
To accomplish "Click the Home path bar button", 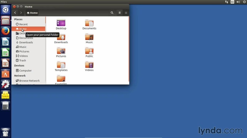I will pyautogui.click(x=32, y=13).
